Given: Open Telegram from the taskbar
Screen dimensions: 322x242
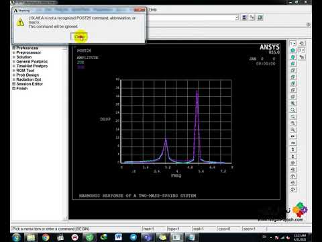Looking at the screenshot, I should [x=133, y=237].
